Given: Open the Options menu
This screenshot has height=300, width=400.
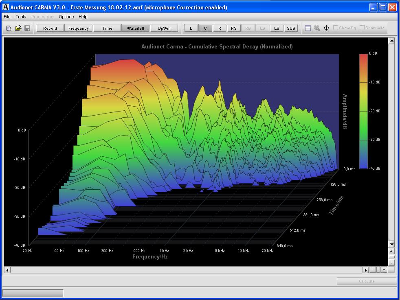Looking at the screenshot, I should (x=66, y=17).
